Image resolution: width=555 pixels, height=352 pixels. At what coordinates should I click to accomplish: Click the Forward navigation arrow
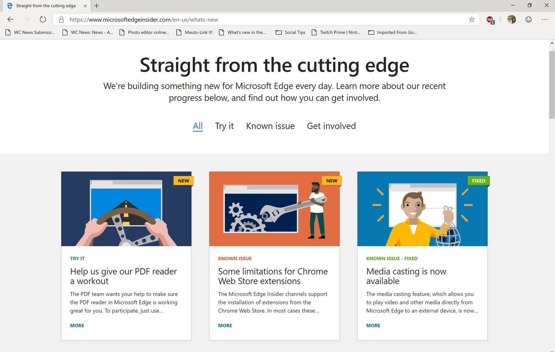point(26,19)
